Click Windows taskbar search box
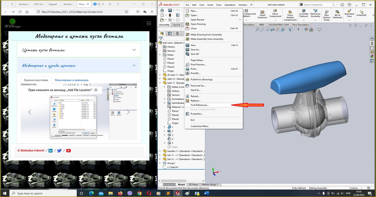Image resolution: width=376 pixels, height=197 pixels. coord(43,193)
